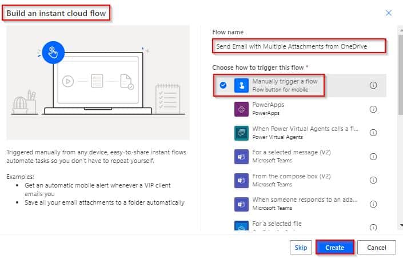Image resolution: width=403 pixels, height=259 pixels.
Task: Click the Flow name input field
Action: coord(299,46)
